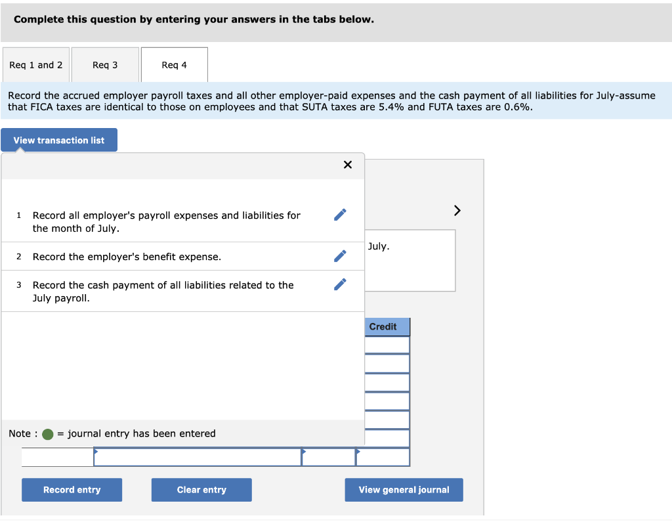Image resolution: width=672 pixels, height=522 pixels.
Task: Click the 'July.' description box
Action: 410,261
